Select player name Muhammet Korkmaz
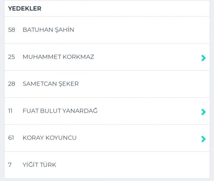The image size is (214, 181). (58, 57)
